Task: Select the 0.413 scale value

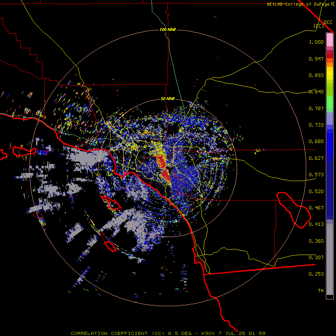Action: click(x=316, y=224)
